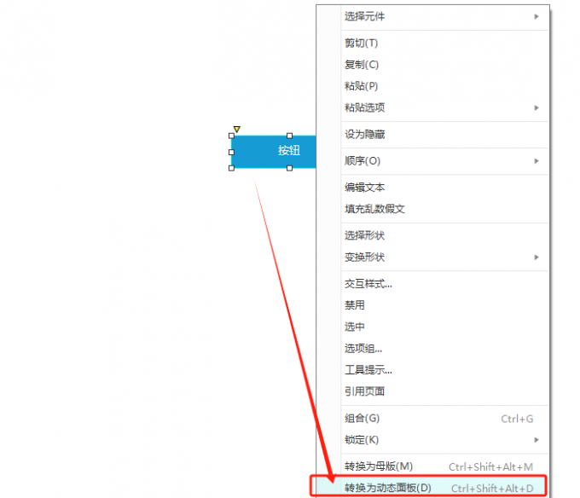
Task: Open the 变换形状 submenu
Action: point(432,258)
